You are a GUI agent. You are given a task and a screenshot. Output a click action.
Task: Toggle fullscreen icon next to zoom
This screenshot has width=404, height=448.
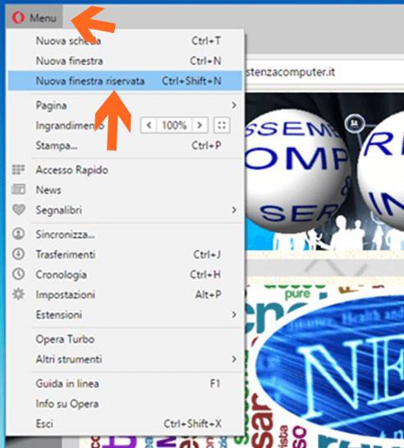coord(222,125)
